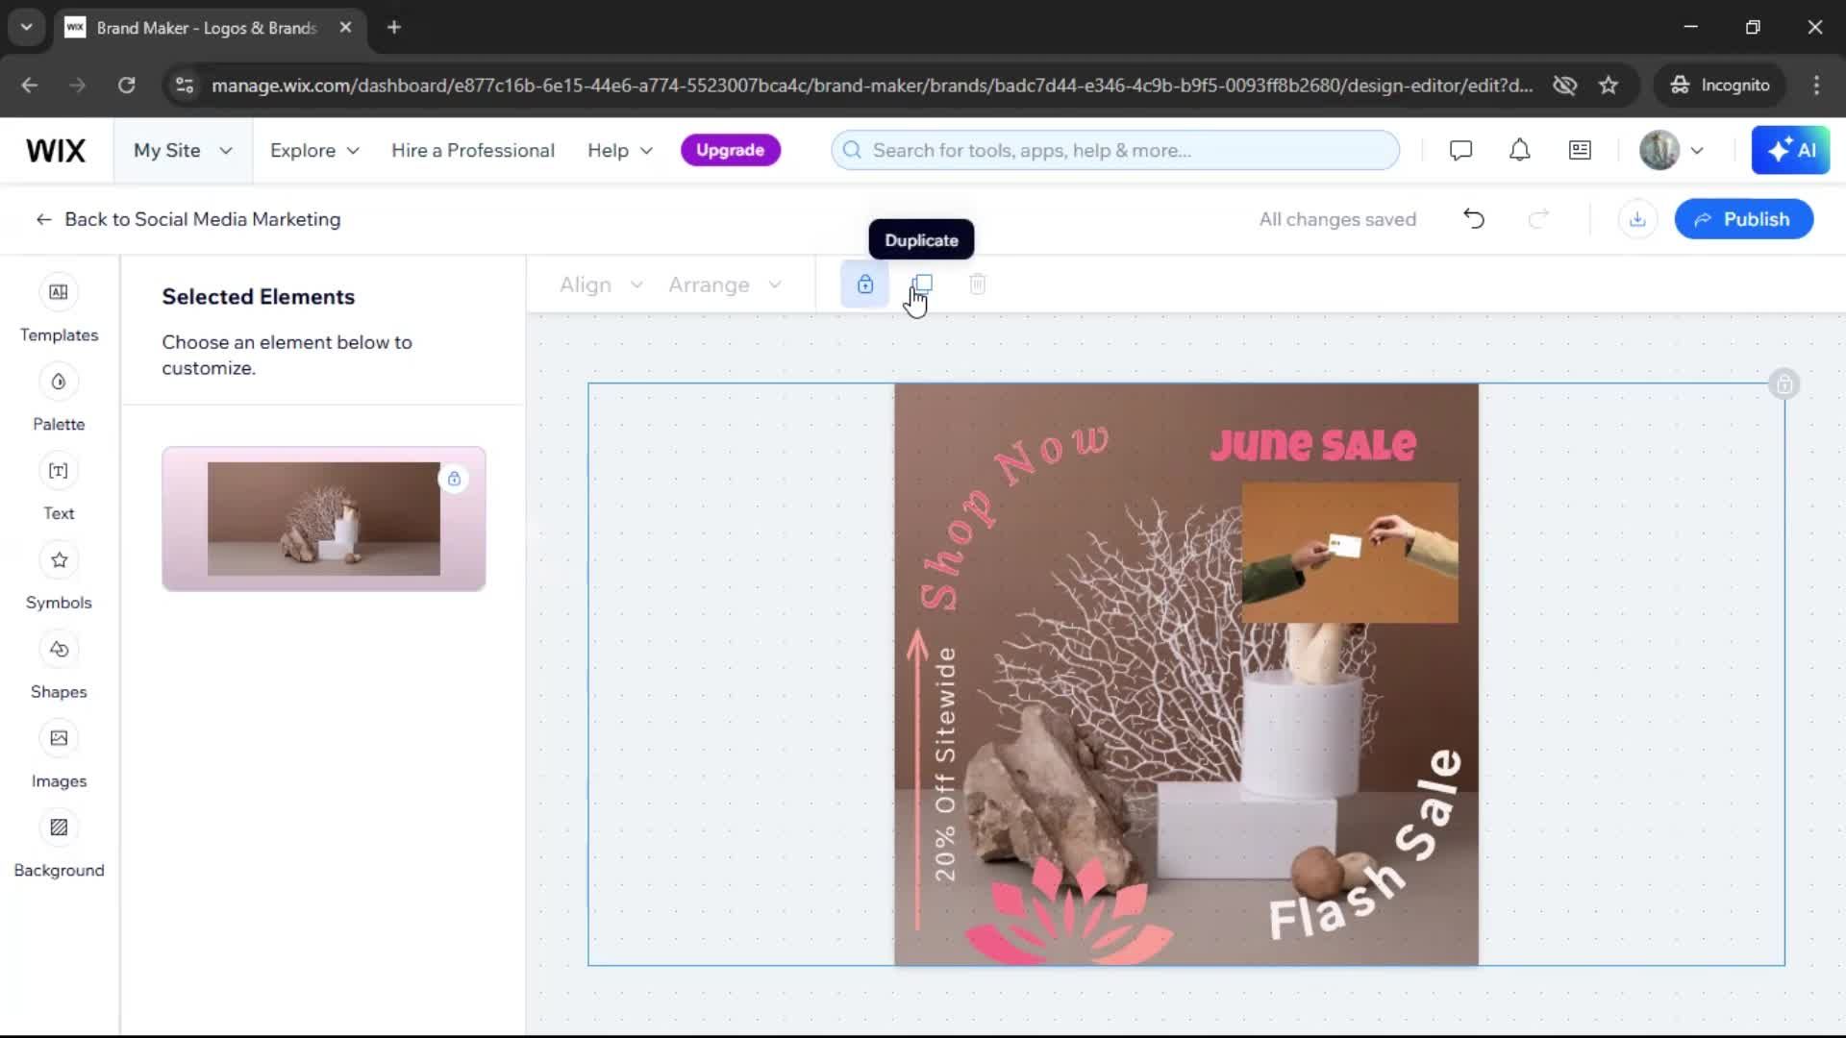Toggle the lock icon in toolbar
The height and width of the screenshot is (1038, 1846).
point(865,284)
